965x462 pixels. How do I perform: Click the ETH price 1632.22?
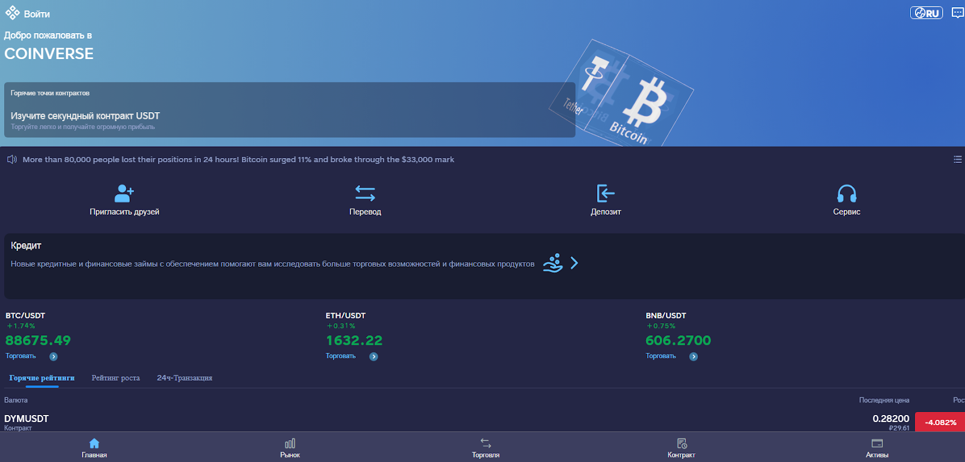(354, 340)
